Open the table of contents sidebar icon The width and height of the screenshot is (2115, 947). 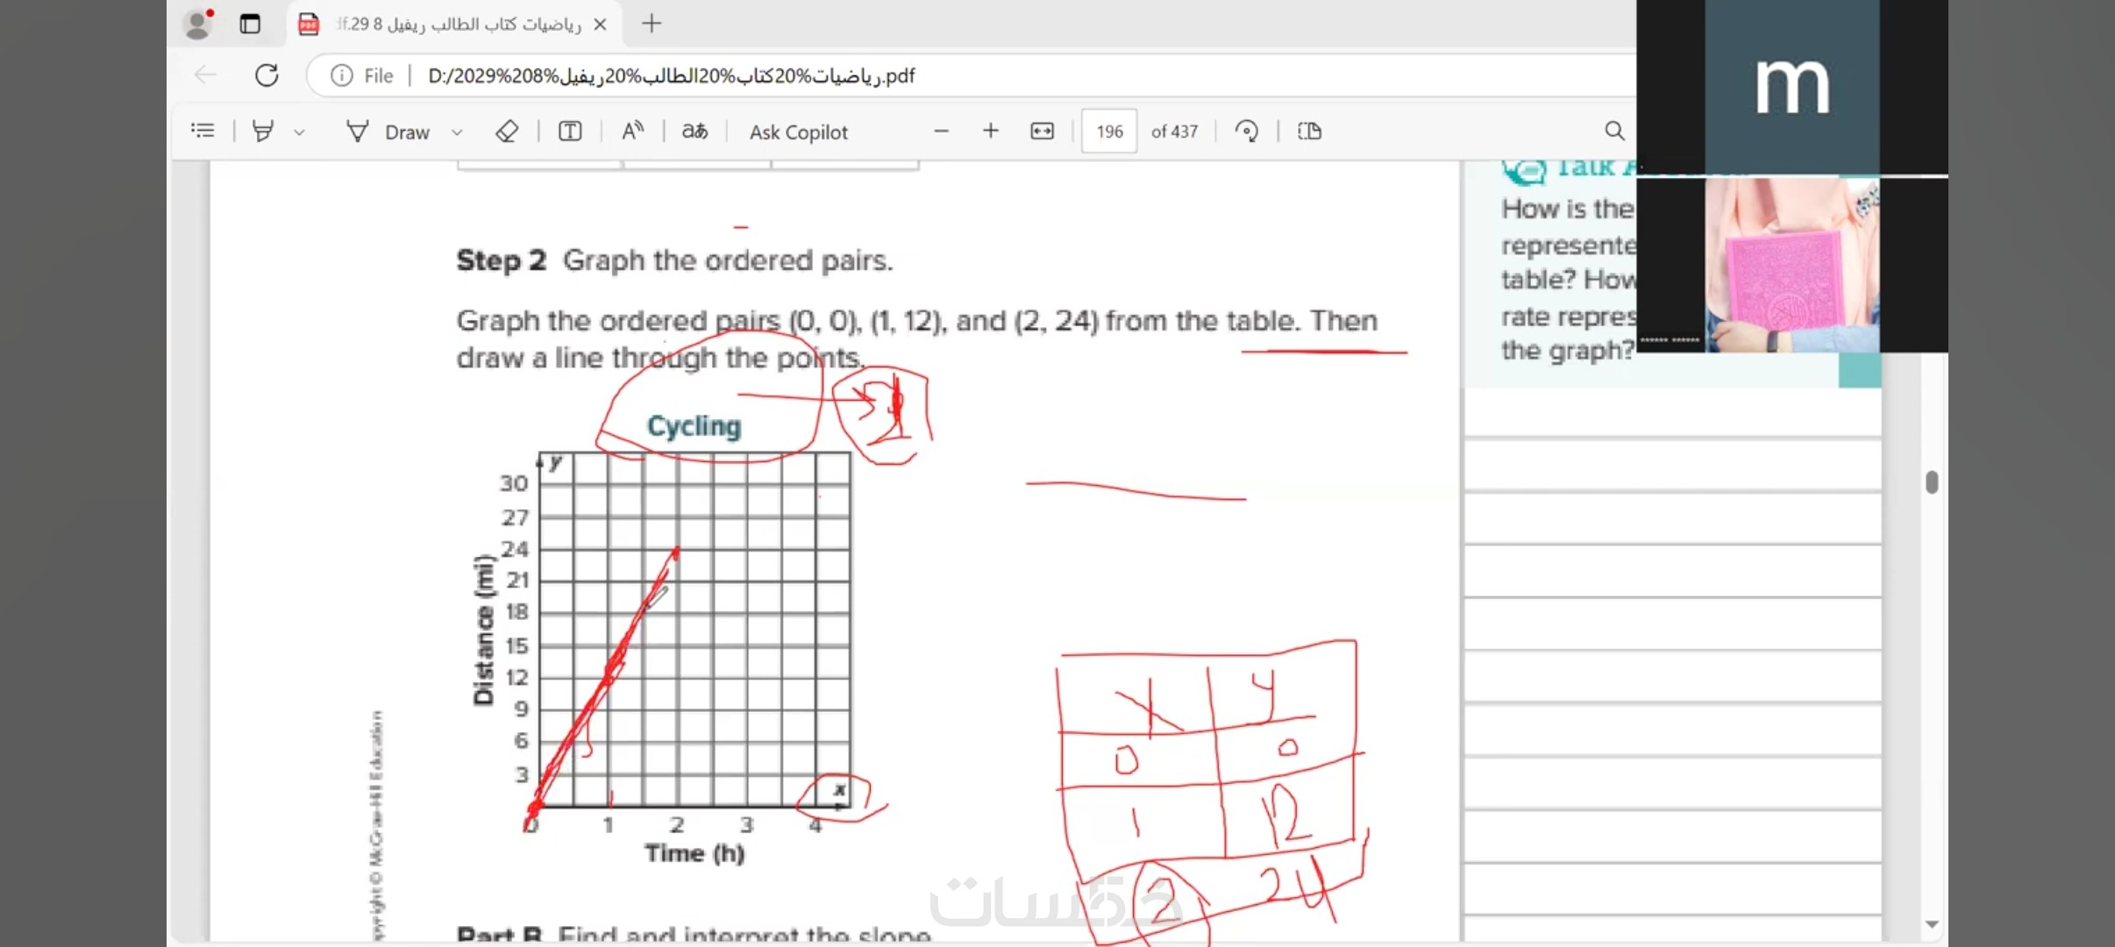click(x=203, y=131)
